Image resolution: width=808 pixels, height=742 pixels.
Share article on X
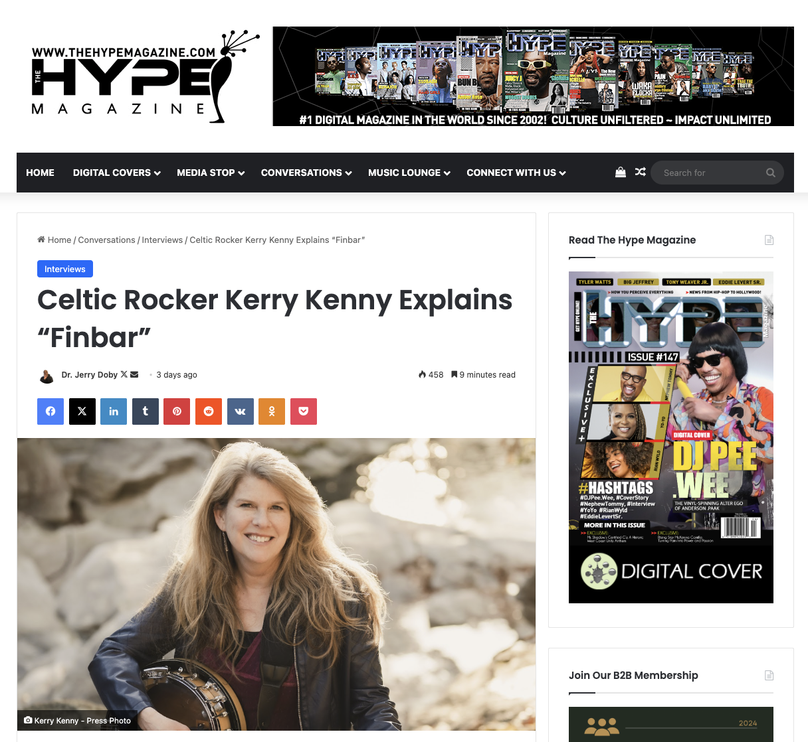click(x=82, y=411)
